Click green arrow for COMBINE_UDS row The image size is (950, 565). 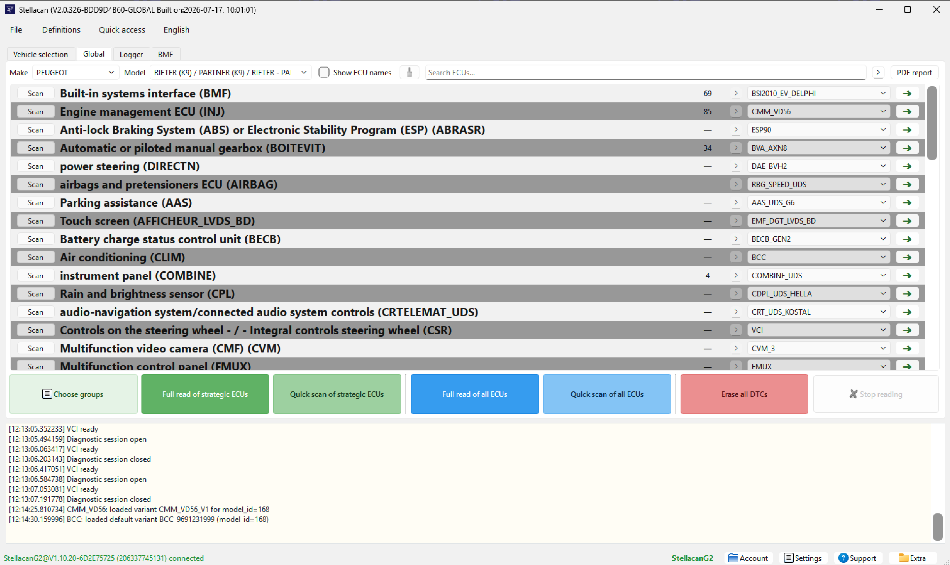[x=907, y=275]
